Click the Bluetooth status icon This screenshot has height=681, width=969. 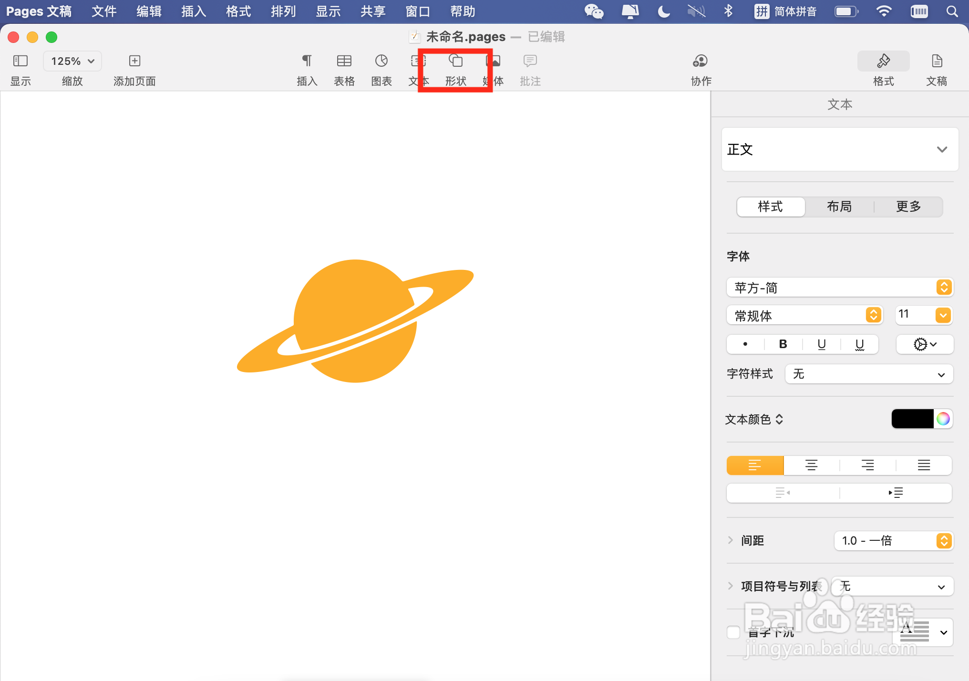728,11
